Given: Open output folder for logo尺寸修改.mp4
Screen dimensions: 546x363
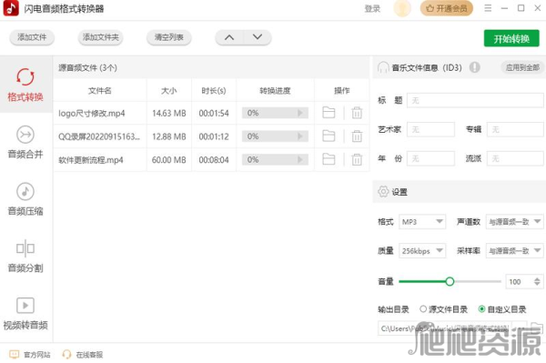Looking at the screenshot, I should pos(329,113).
